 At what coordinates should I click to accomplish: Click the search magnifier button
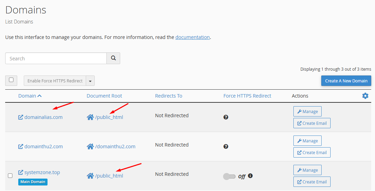113,59
